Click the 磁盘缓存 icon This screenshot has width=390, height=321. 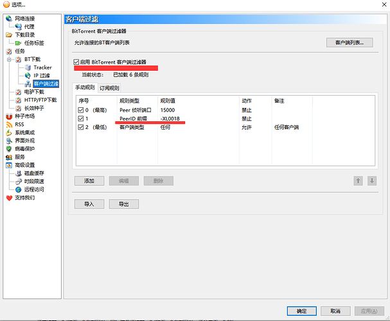pyautogui.click(x=19, y=173)
